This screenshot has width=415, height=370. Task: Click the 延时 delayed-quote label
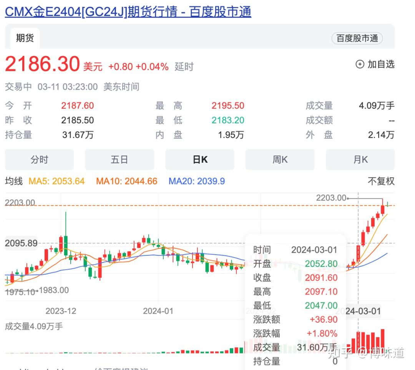184,67
